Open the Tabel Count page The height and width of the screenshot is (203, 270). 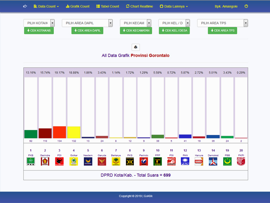point(107,6)
